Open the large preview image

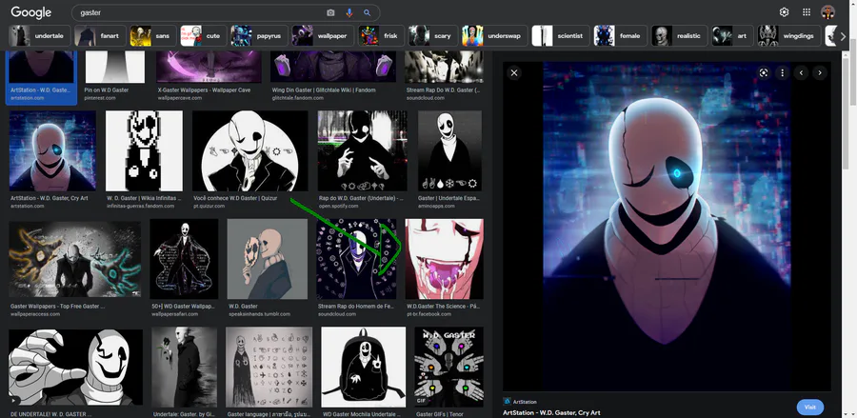pyautogui.click(x=667, y=226)
